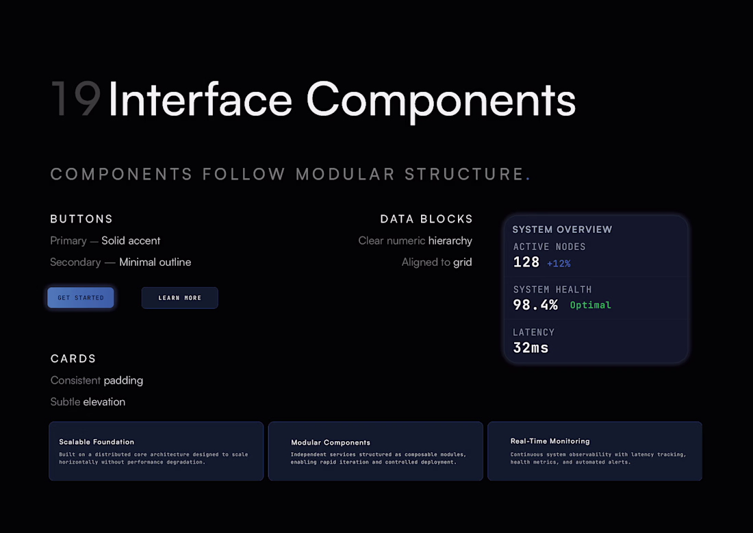Screen dimensions: 753x533
Task: Click the System Overview panel title
Action: [x=562, y=230]
